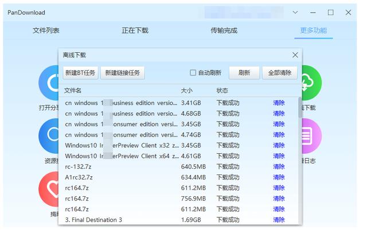Clear the Windows10 Client x32 entry
Screen dimensions: 367x237
(x=279, y=145)
